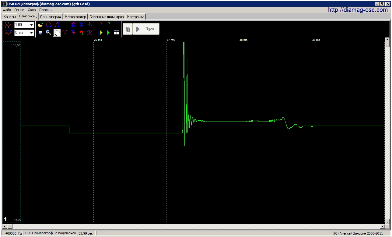392x237 pixels.
Task: Click the channel 1 label
Action: [5, 219]
